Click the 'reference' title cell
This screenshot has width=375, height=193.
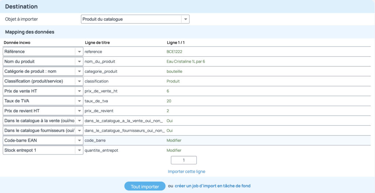[x=93, y=51]
